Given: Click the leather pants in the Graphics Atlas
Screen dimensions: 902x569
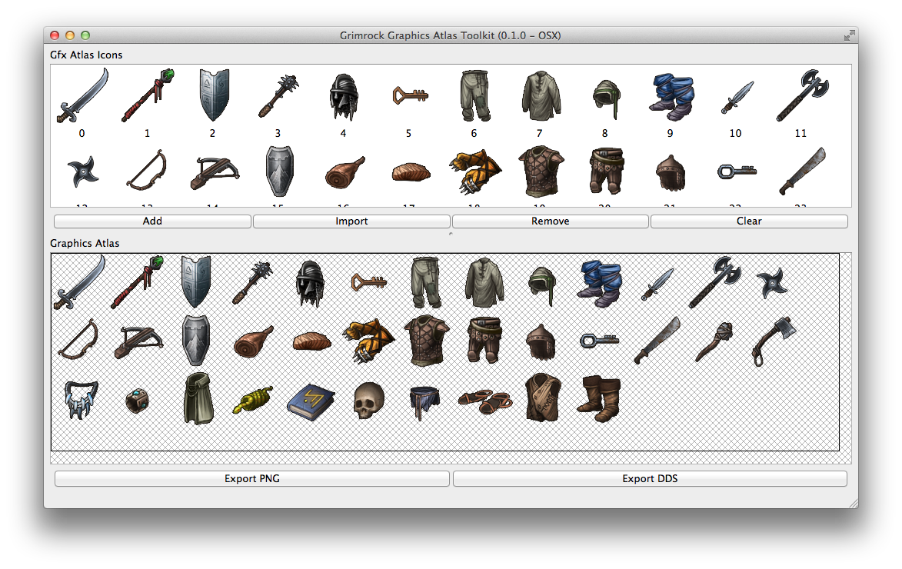Looking at the screenshot, I should pos(484,340).
